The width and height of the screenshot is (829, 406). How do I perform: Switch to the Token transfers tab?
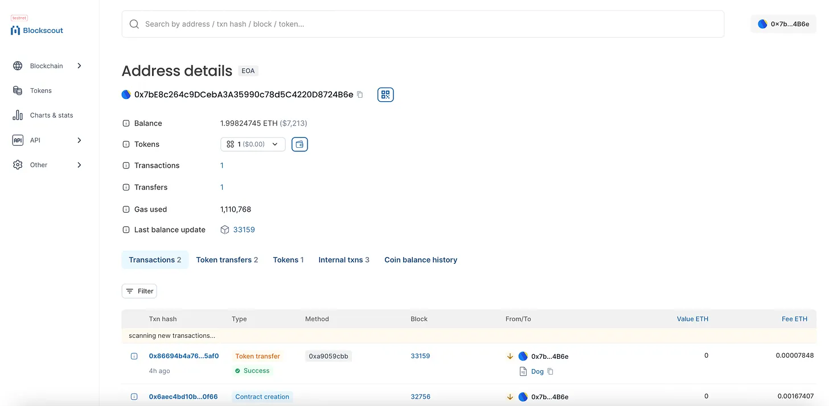click(x=227, y=260)
